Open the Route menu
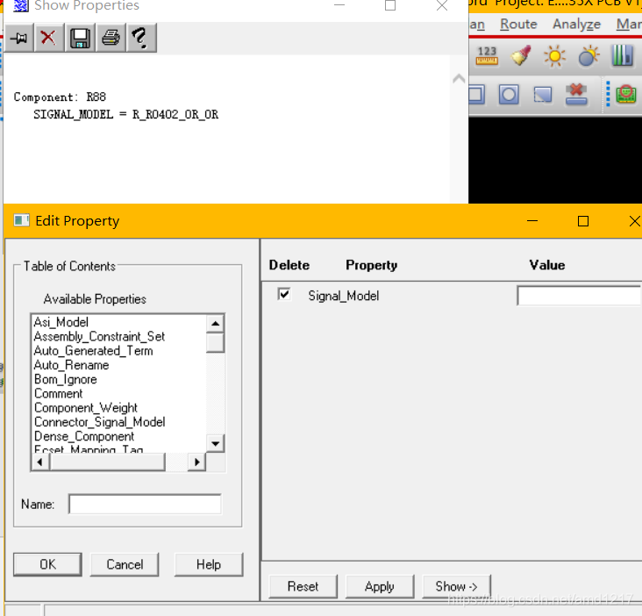The image size is (642, 616). click(x=518, y=25)
